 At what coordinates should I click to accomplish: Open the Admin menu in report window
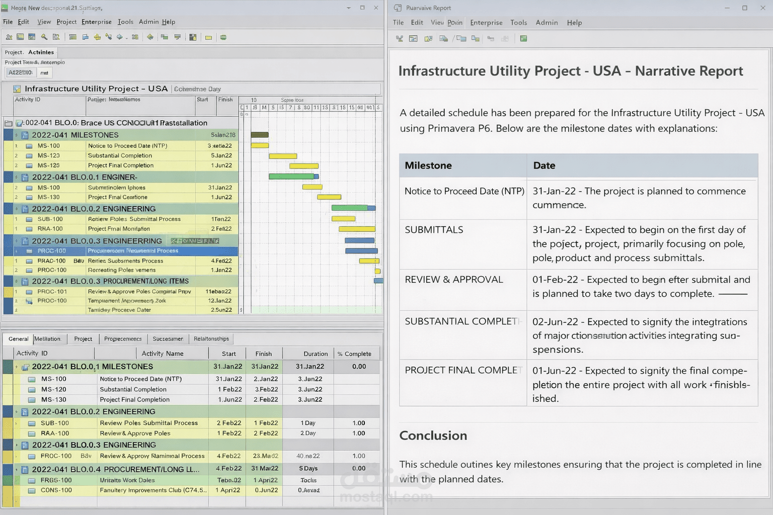[x=547, y=23]
